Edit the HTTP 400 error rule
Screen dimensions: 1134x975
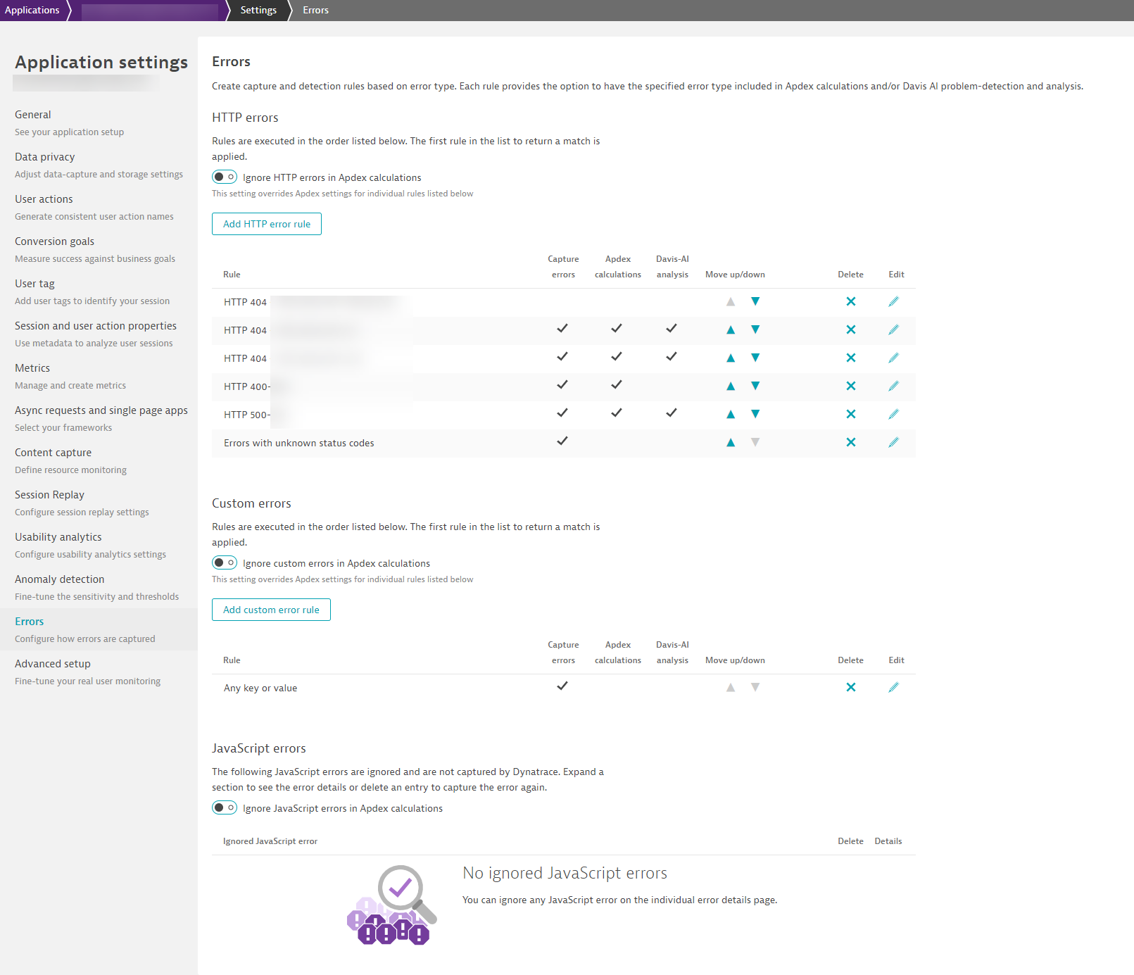[893, 386]
